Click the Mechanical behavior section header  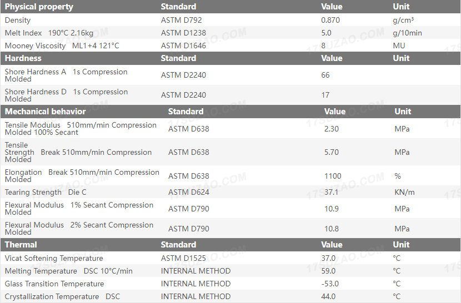(46, 111)
